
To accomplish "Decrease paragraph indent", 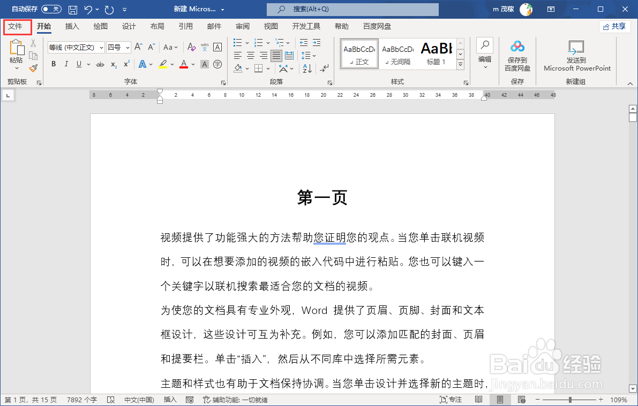I will coord(304,43).
